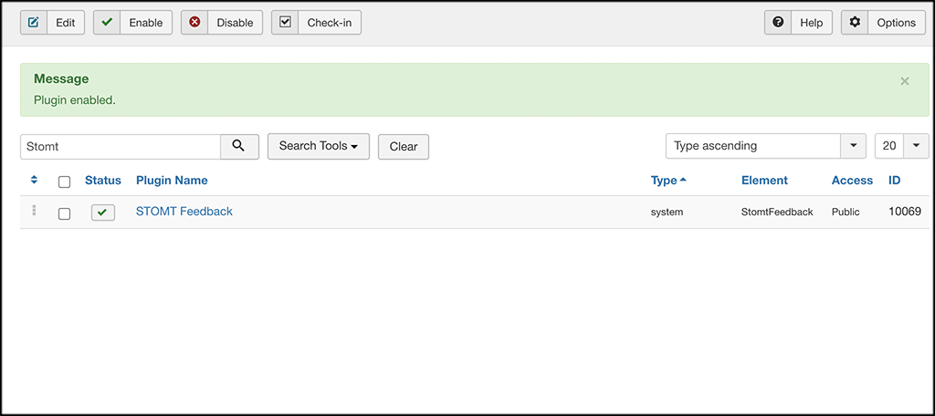The image size is (935, 416).
Task: Check the STOMT Feedback row checkbox
Action: [x=64, y=213]
